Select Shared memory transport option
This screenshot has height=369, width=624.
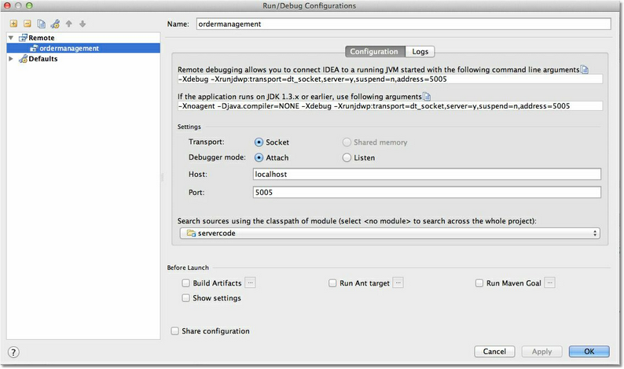tap(347, 142)
